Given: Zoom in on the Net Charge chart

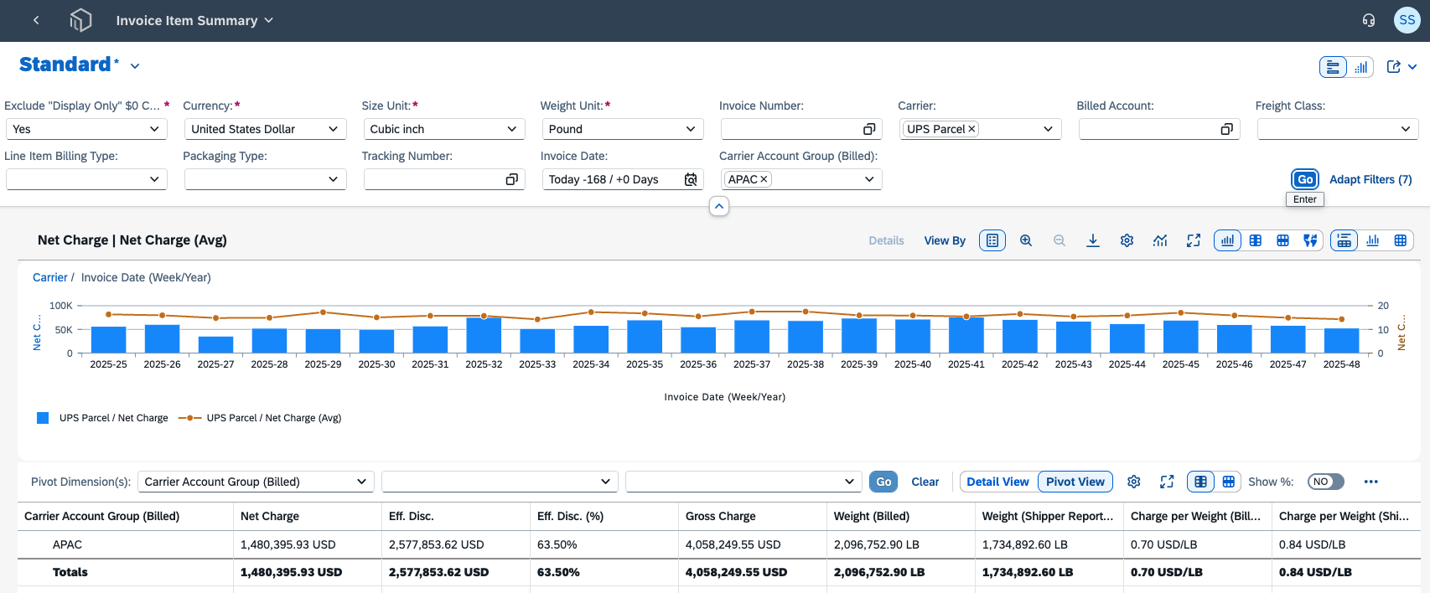Looking at the screenshot, I should [x=1026, y=240].
